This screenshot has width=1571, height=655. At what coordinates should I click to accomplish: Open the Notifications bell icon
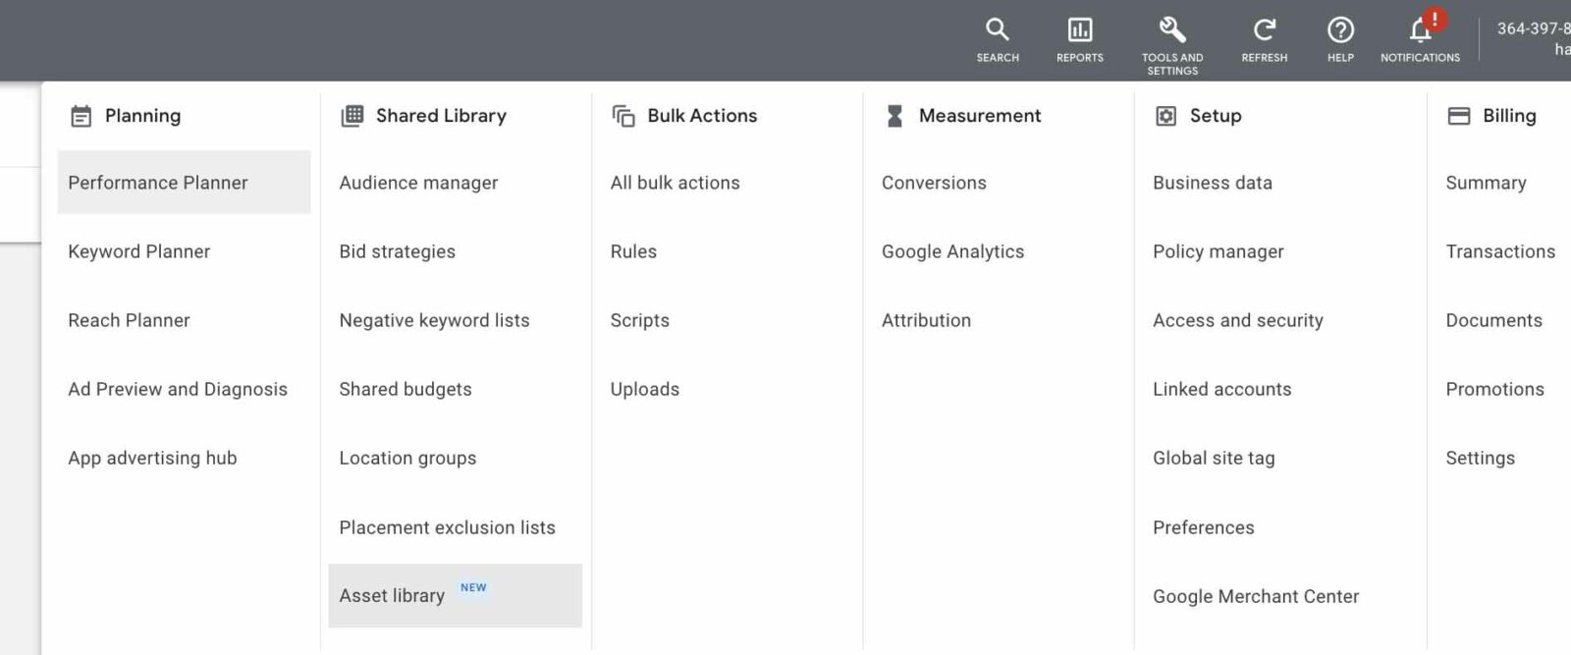coord(1420,30)
